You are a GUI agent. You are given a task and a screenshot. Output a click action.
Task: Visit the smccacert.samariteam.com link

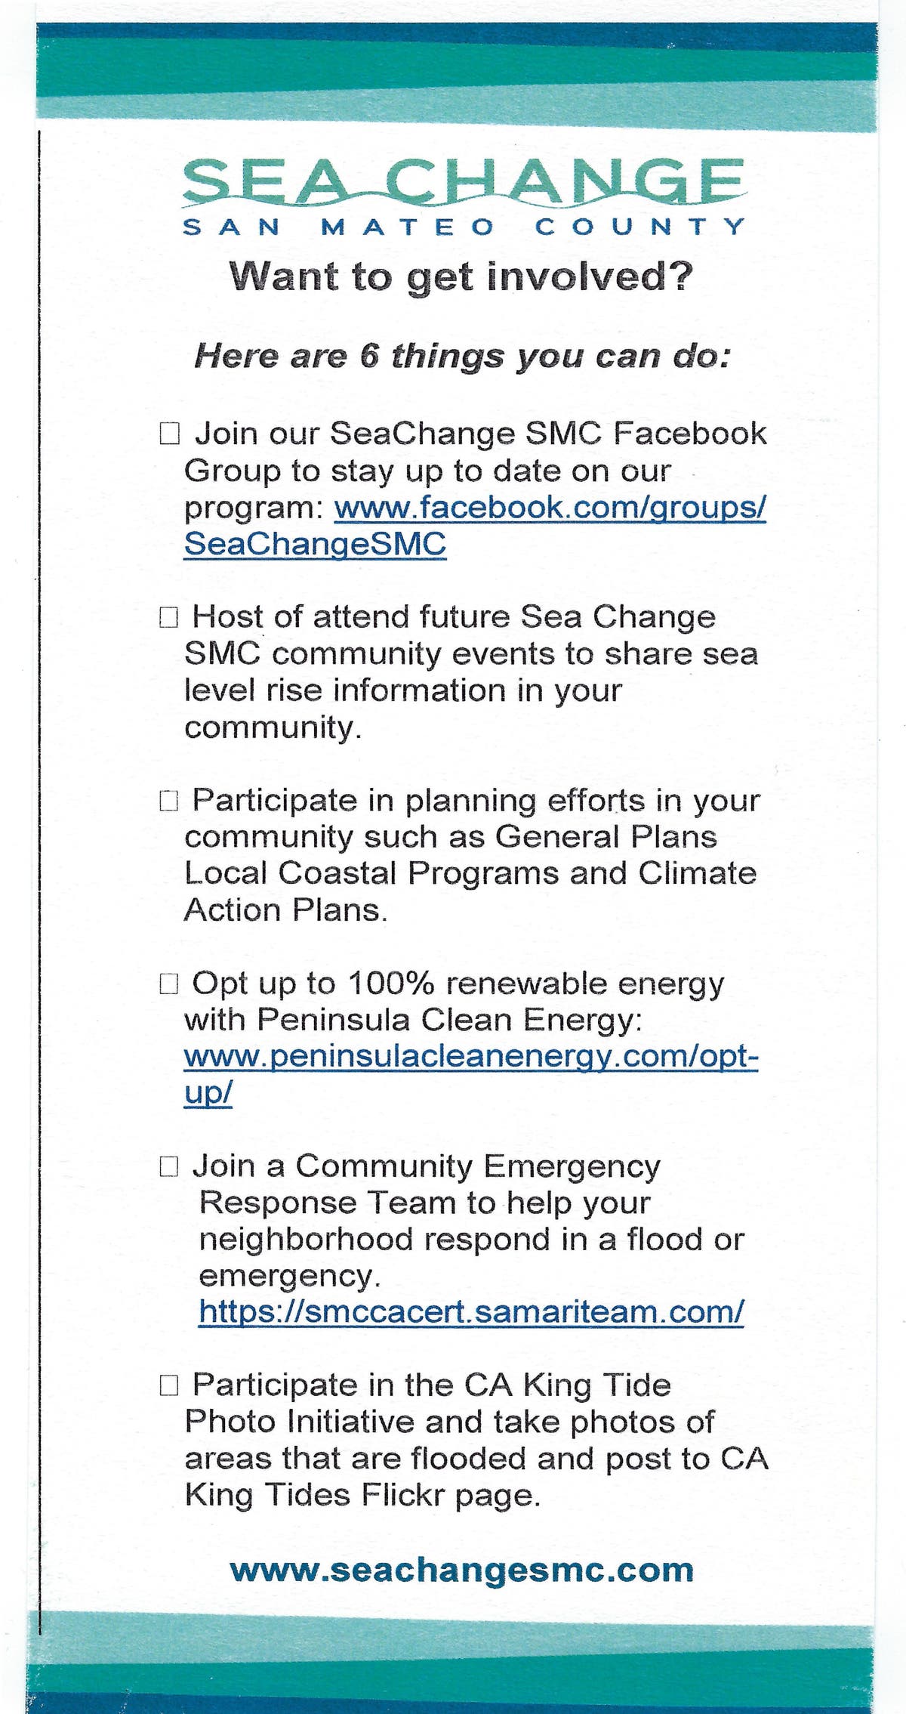click(471, 1312)
